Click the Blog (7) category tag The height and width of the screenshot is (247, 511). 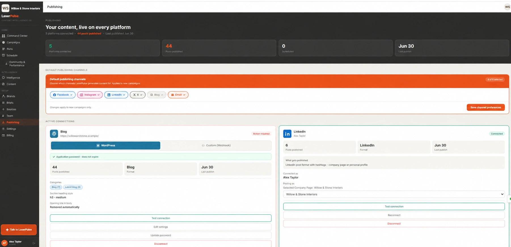tap(56, 187)
